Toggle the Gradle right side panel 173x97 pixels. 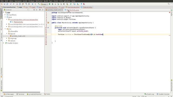click(172, 13)
